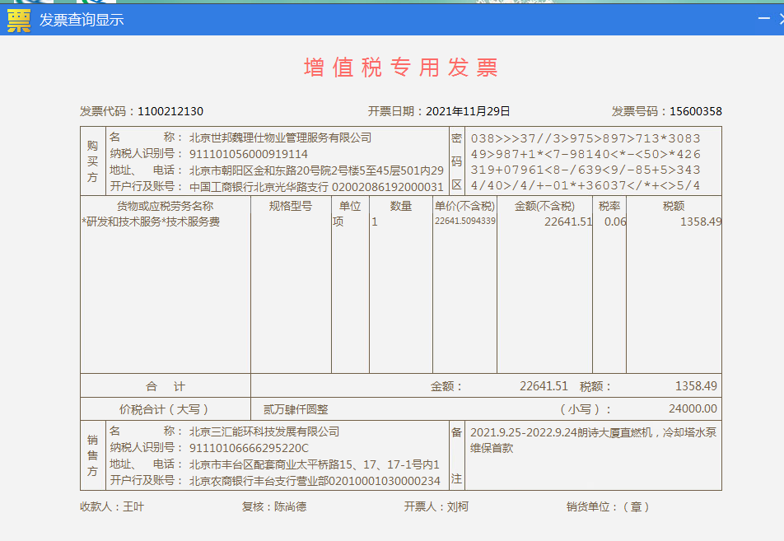
Task: Select item row *研发和技术服务*技术服务费
Action: point(151,222)
